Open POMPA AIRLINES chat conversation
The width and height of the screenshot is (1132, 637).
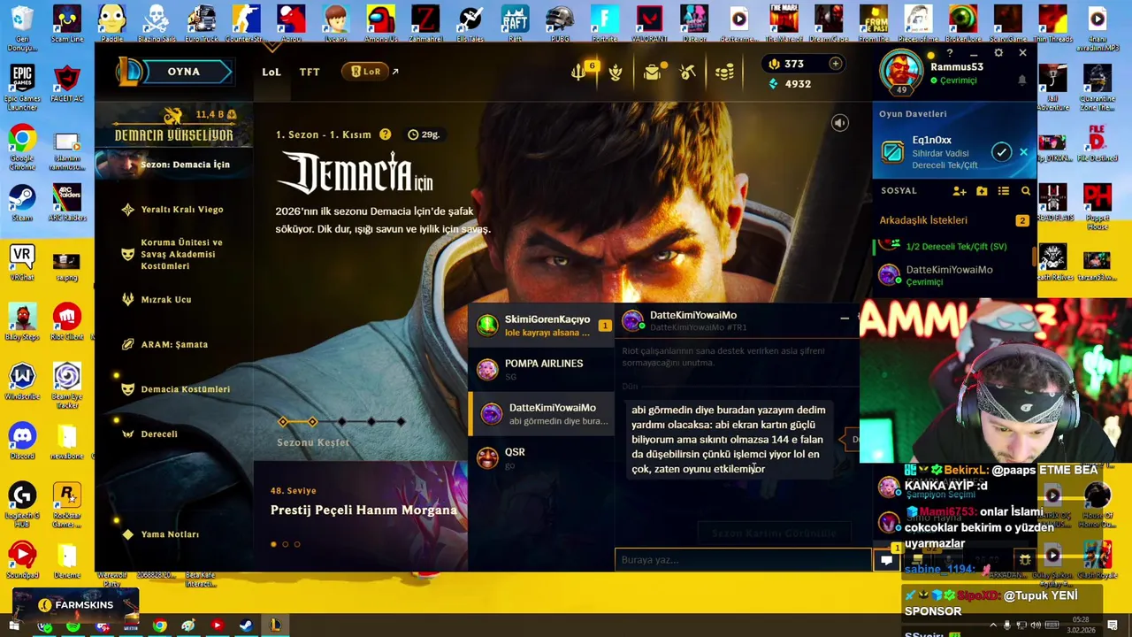coord(541,369)
